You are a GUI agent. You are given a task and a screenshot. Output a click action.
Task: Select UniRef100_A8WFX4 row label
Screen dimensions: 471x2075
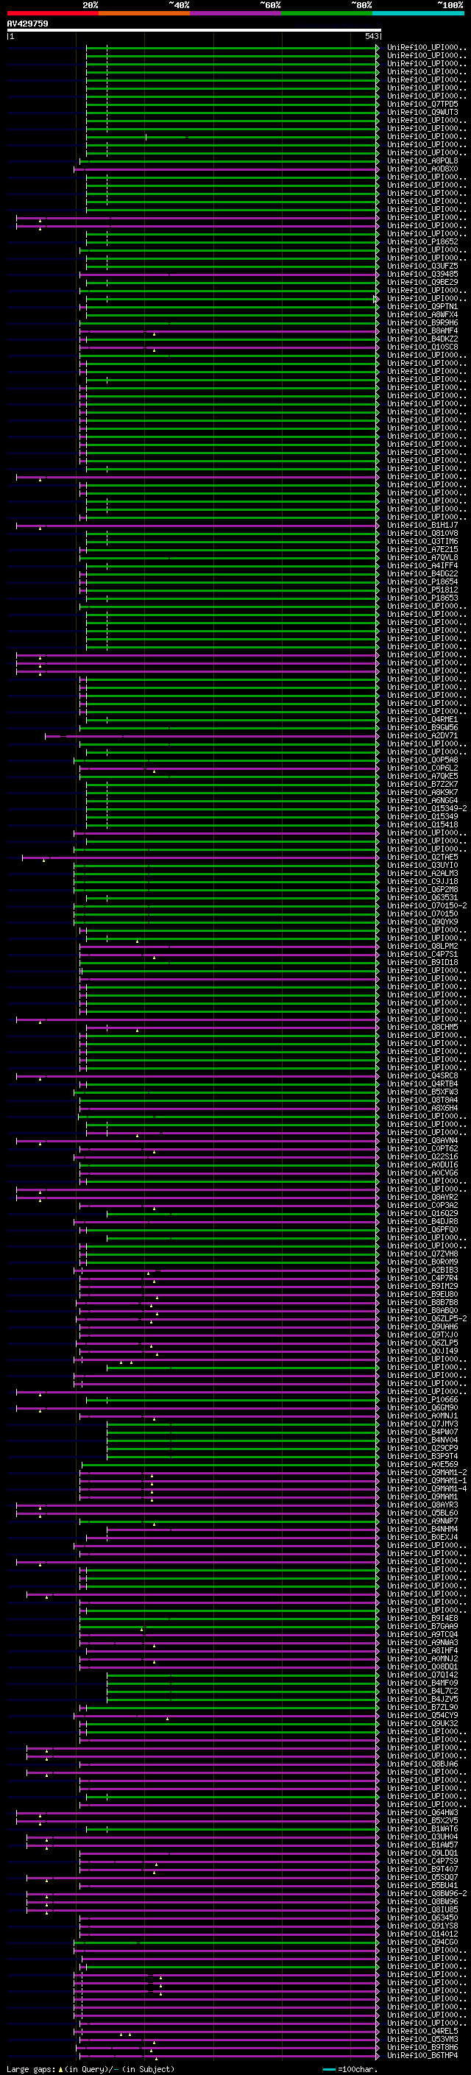click(x=422, y=315)
